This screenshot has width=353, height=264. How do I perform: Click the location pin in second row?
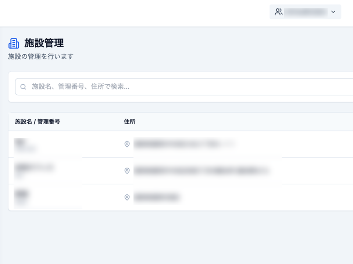[x=127, y=171]
